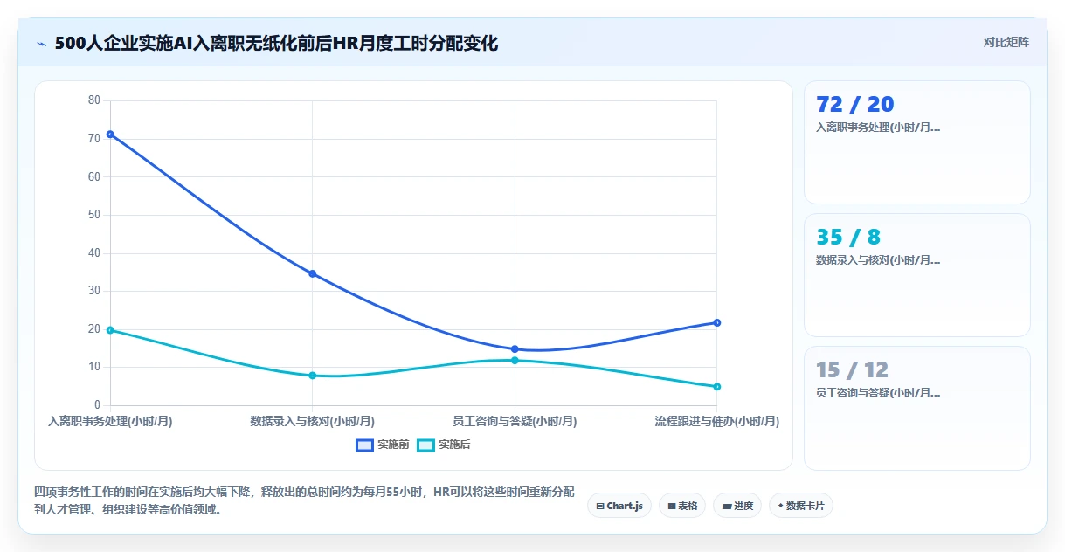Viewport: 1065px width, 552px height.
Task: Click the 实施前 data point at 流程跟进与催办
Action: click(716, 323)
